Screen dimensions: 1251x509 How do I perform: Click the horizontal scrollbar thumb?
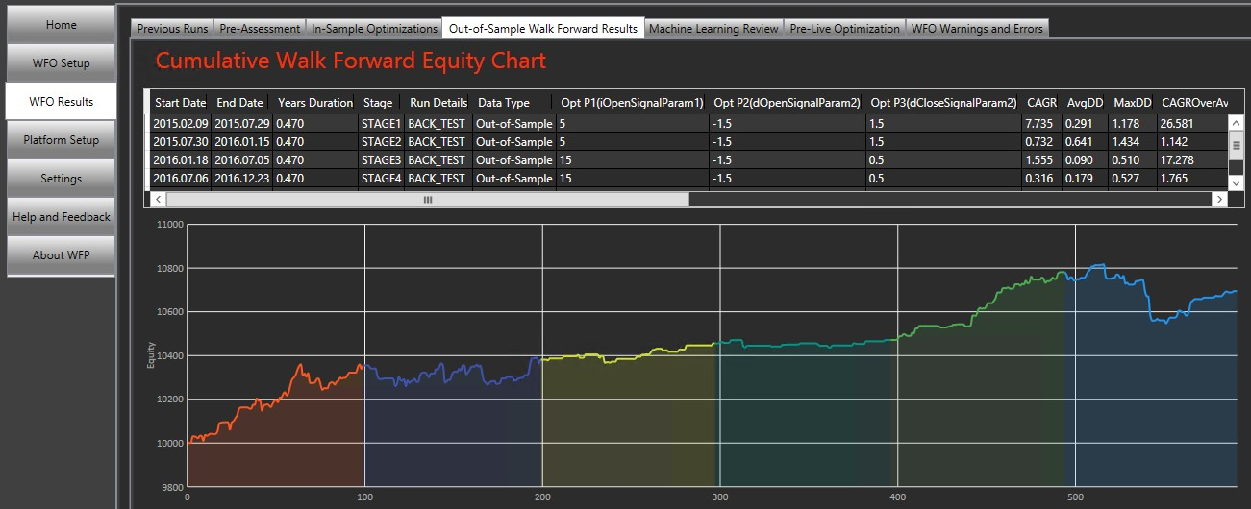point(428,199)
